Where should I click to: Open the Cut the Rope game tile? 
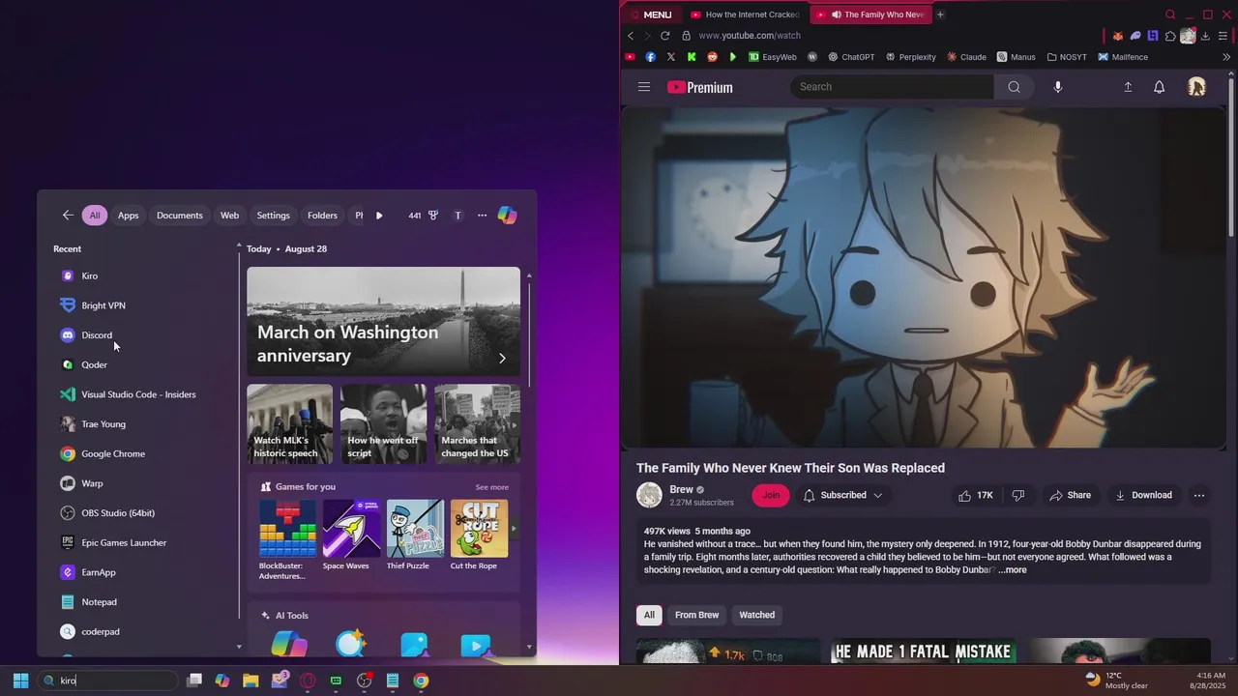[x=479, y=535]
